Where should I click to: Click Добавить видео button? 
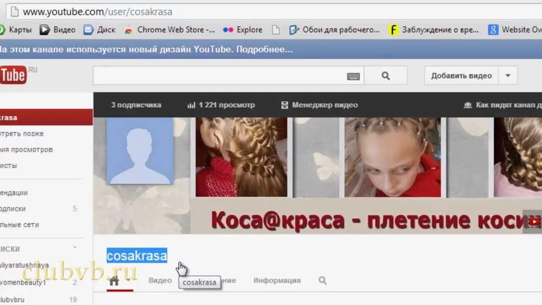pos(462,76)
